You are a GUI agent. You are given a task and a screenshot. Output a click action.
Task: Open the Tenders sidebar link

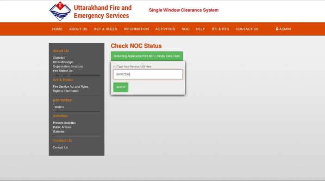58,107
